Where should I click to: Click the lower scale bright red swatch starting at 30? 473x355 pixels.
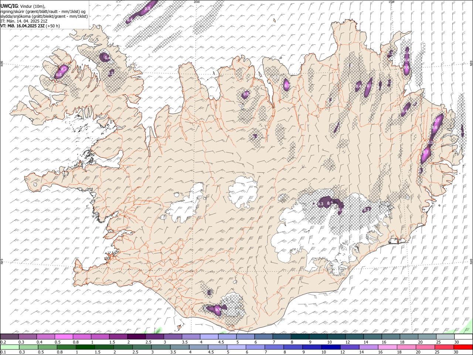click(x=463, y=347)
